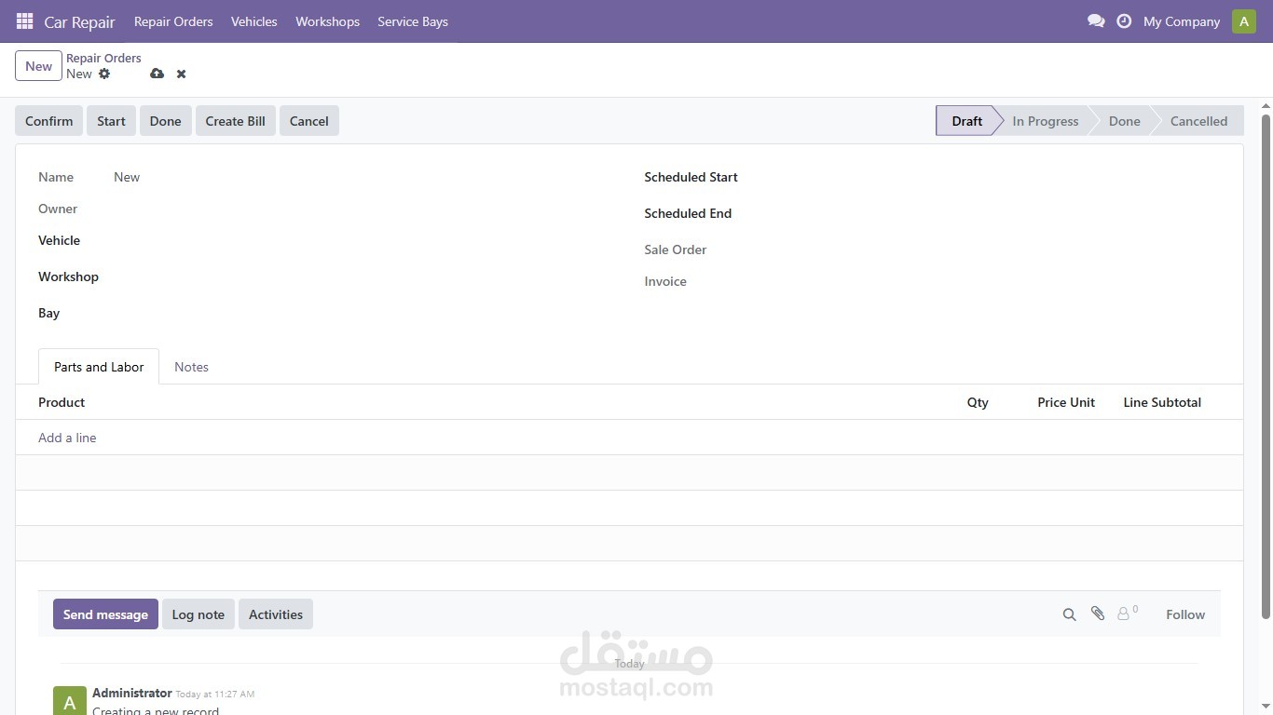Attach a file with the paperclip icon
The image size is (1273, 715).
coord(1097,614)
